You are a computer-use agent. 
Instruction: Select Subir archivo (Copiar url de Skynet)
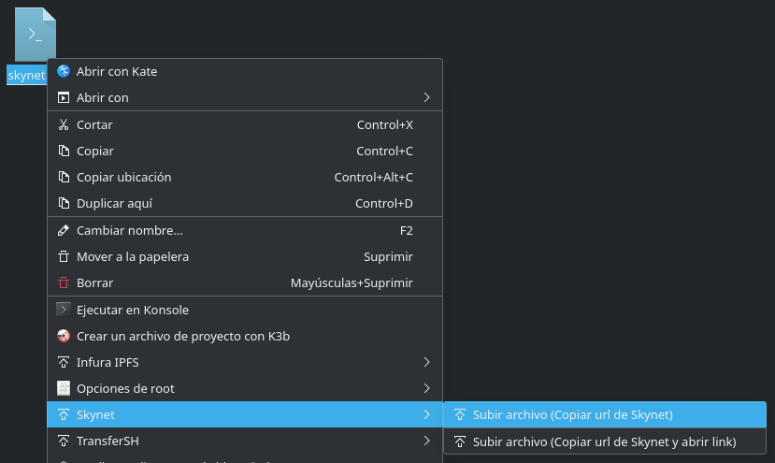coord(605,414)
